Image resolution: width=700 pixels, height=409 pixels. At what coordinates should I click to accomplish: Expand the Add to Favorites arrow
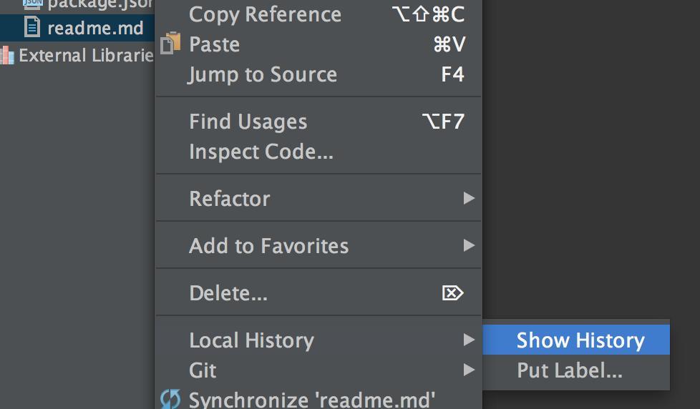coord(469,245)
